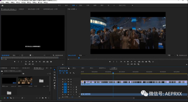Toggle visibility eye for track V3
The height and width of the screenshot is (102, 188).
pos(71,79)
